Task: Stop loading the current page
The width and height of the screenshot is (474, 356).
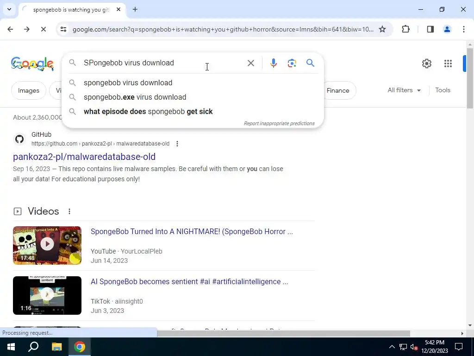Action: tap(43, 29)
